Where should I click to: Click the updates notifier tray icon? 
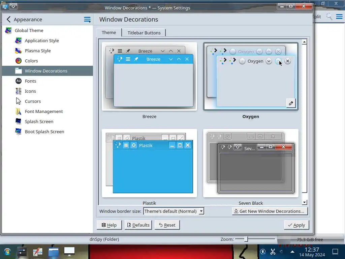[x=263, y=252]
